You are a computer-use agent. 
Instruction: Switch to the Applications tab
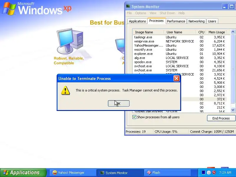pyautogui.click(x=137, y=21)
